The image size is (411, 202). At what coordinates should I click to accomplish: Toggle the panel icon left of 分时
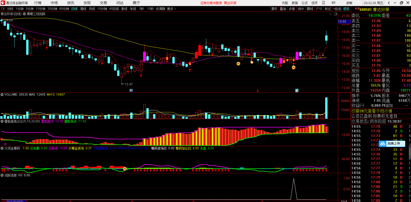(3, 9)
